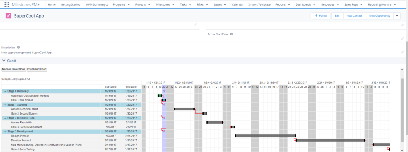The width and height of the screenshot is (408, 152).
Task: Click the Actual Start Date info icon
Action: pyautogui.click(x=231, y=34)
